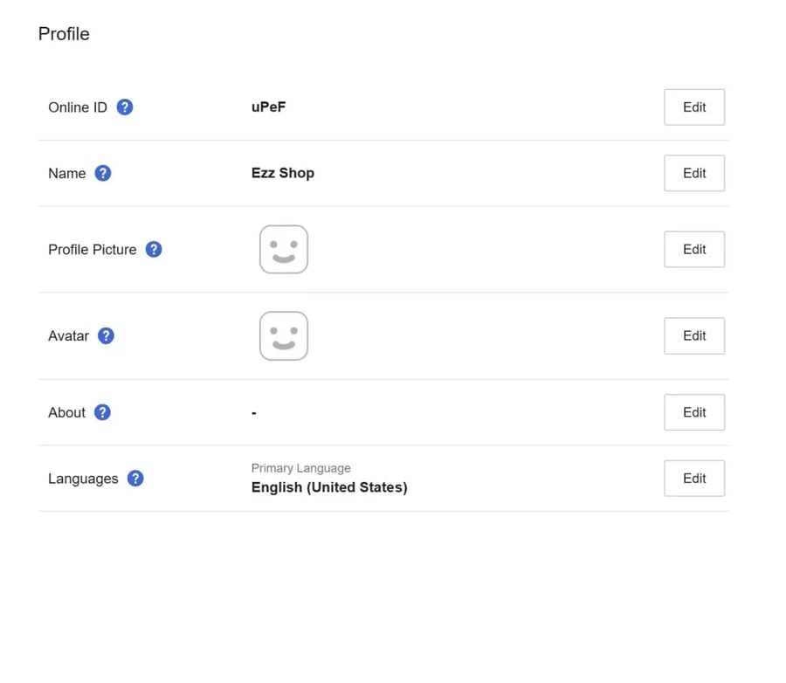The image size is (786, 683).
Task: Edit the Name Ezz Shop
Action: click(x=694, y=173)
